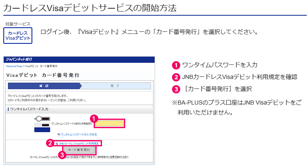The width and height of the screenshot is (308, 167).
Task: Click the heading カードレスVisaデビットサービスの開始方法
Action: pos(90,8)
